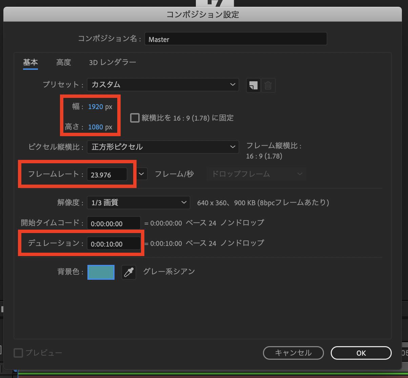Open the ドロップフレーム dropdown
Image resolution: width=408 pixels, height=378 pixels.
point(257,174)
